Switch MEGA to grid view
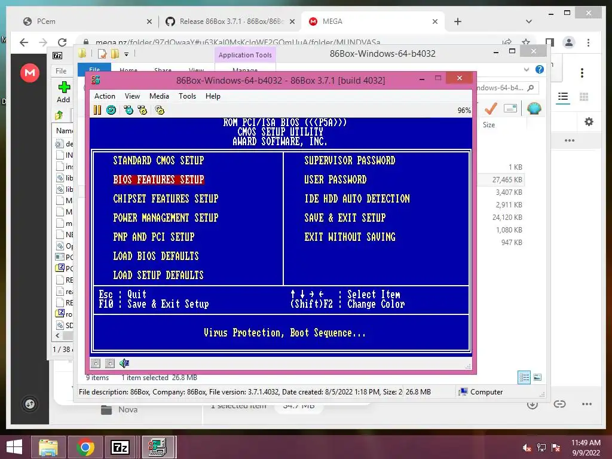Viewport: 612px width, 459px height. point(584,96)
